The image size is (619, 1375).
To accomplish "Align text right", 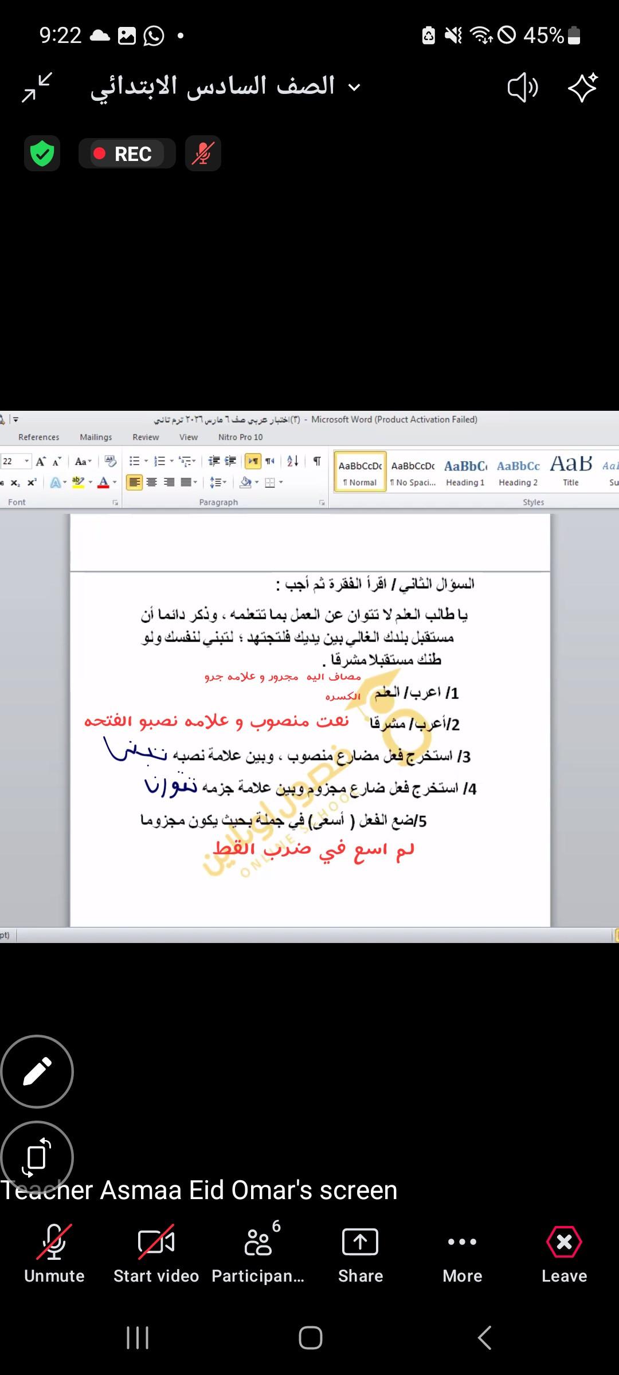I will click(x=169, y=482).
